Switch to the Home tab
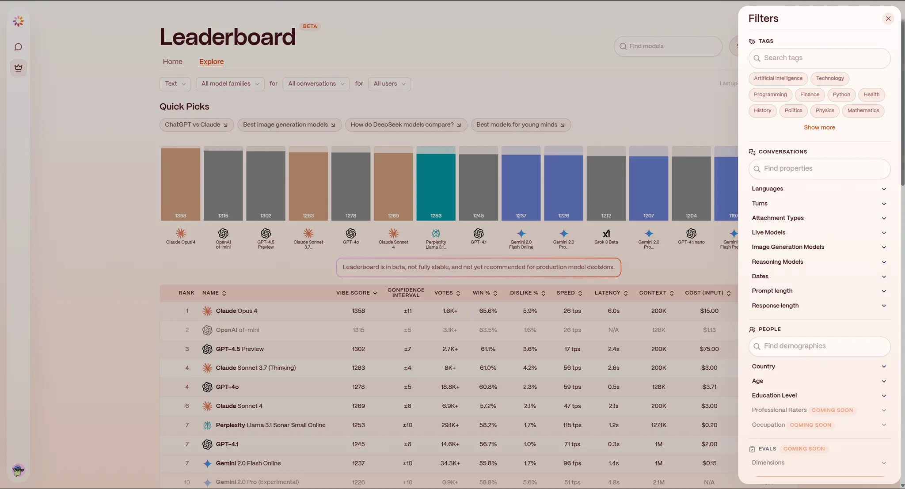 (x=172, y=62)
